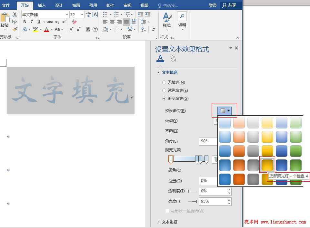Decrease the paragraph indent
Viewport: 310px width, 228px height.
click(141, 14)
